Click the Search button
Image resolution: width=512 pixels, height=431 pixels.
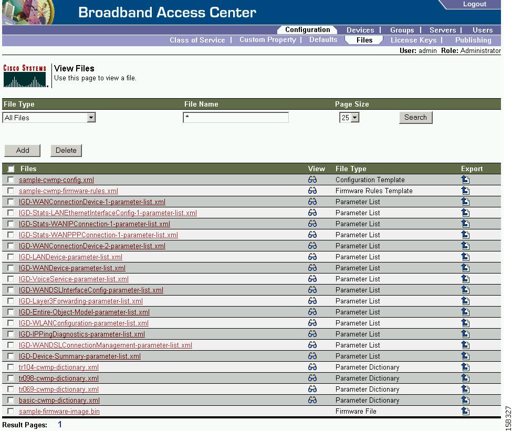click(x=416, y=118)
